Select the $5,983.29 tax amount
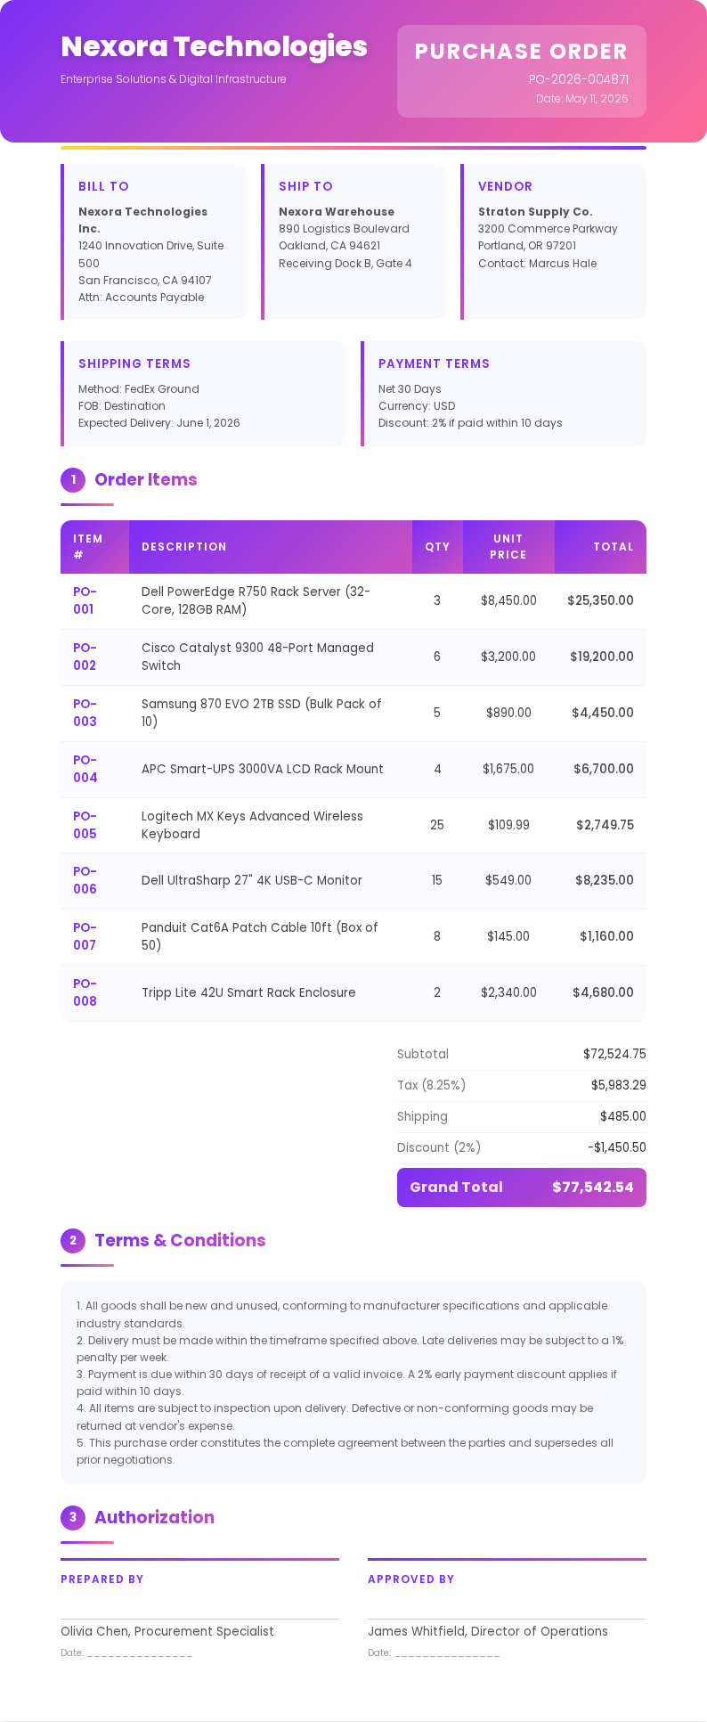Screen dimensions: 707x1722 (x=619, y=1085)
